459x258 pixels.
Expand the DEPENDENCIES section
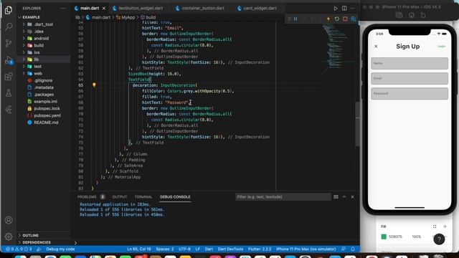[x=36, y=242]
